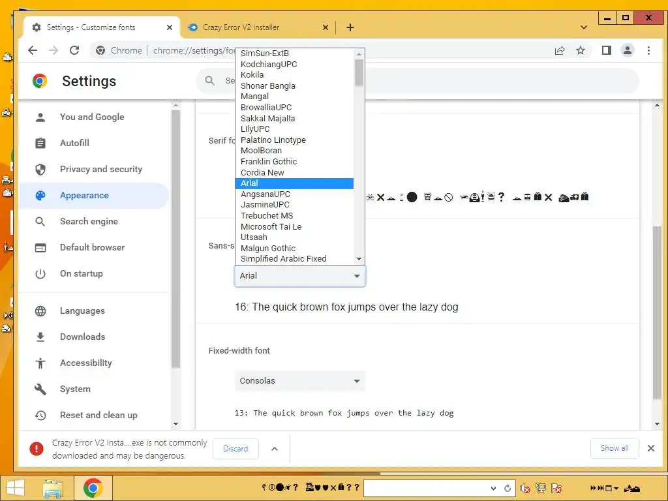Click the red download warning icon

[37, 449]
